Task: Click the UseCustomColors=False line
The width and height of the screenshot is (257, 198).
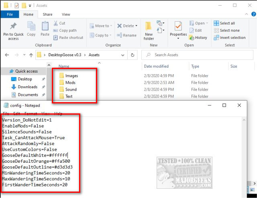Action: [29, 150]
